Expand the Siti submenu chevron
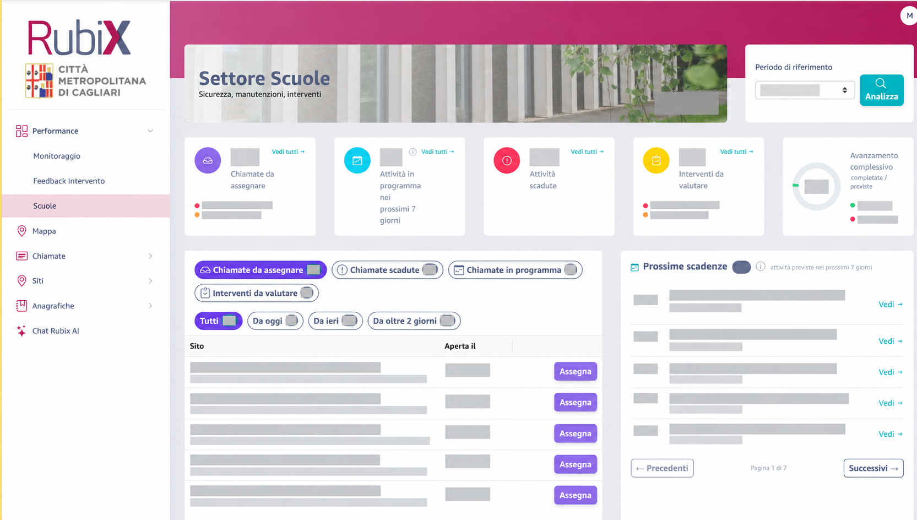The width and height of the screenshot is (917, 520). tap(150, 281)
